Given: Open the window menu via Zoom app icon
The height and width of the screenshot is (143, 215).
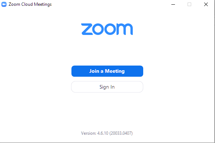Looking at the screenshot, I should point(4,4).
